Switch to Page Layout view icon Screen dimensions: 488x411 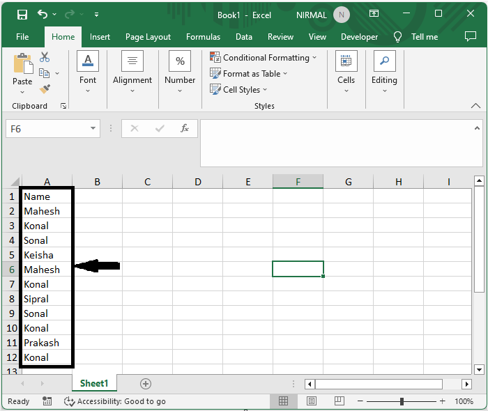click(x=312, y=401)
